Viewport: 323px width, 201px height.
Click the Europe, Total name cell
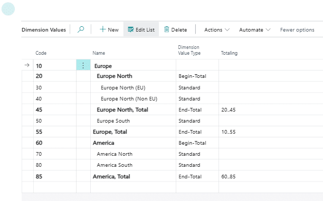[x=133, y=132]
